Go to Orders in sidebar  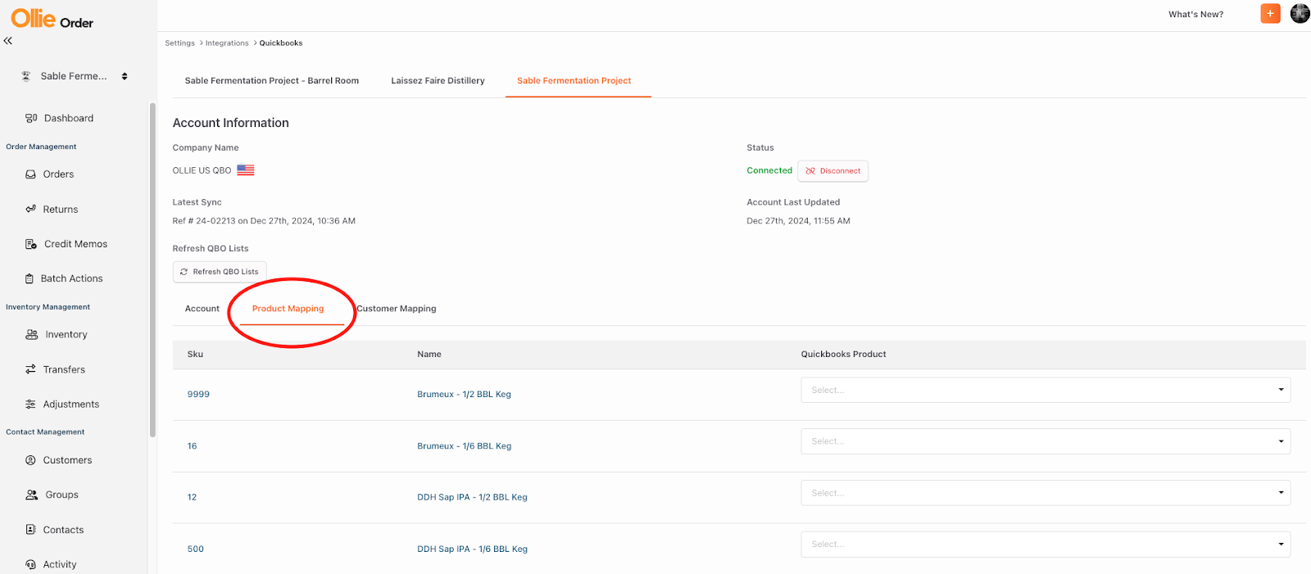click(58, 174)
